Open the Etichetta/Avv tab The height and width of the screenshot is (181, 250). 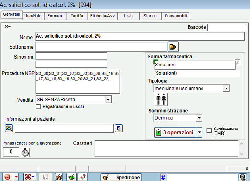click(x=102, y=16)
